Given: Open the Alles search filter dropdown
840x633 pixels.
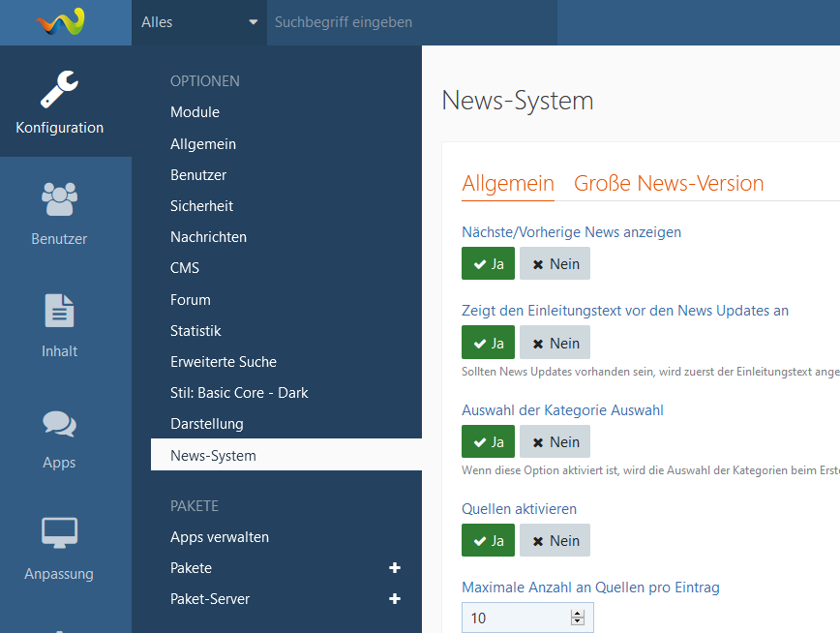Looking at the screenshot, I should (199, 22).
